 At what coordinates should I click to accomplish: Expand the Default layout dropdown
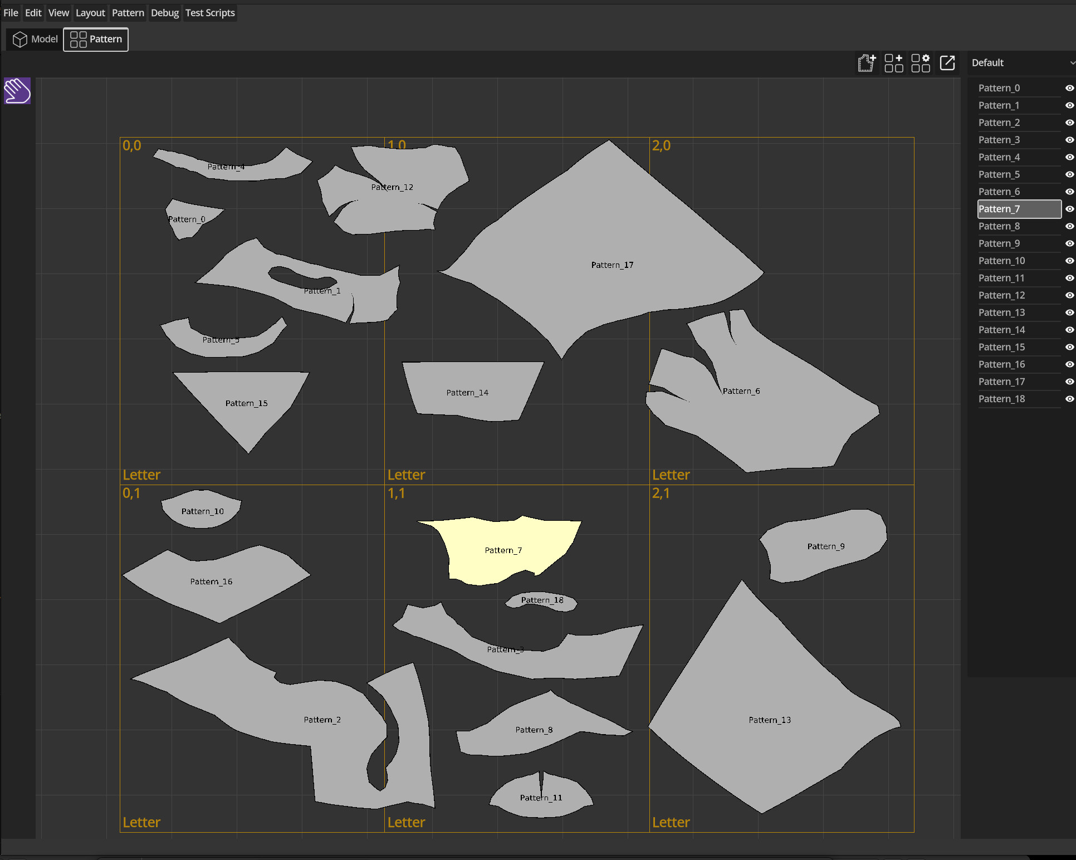(1021, 63)
